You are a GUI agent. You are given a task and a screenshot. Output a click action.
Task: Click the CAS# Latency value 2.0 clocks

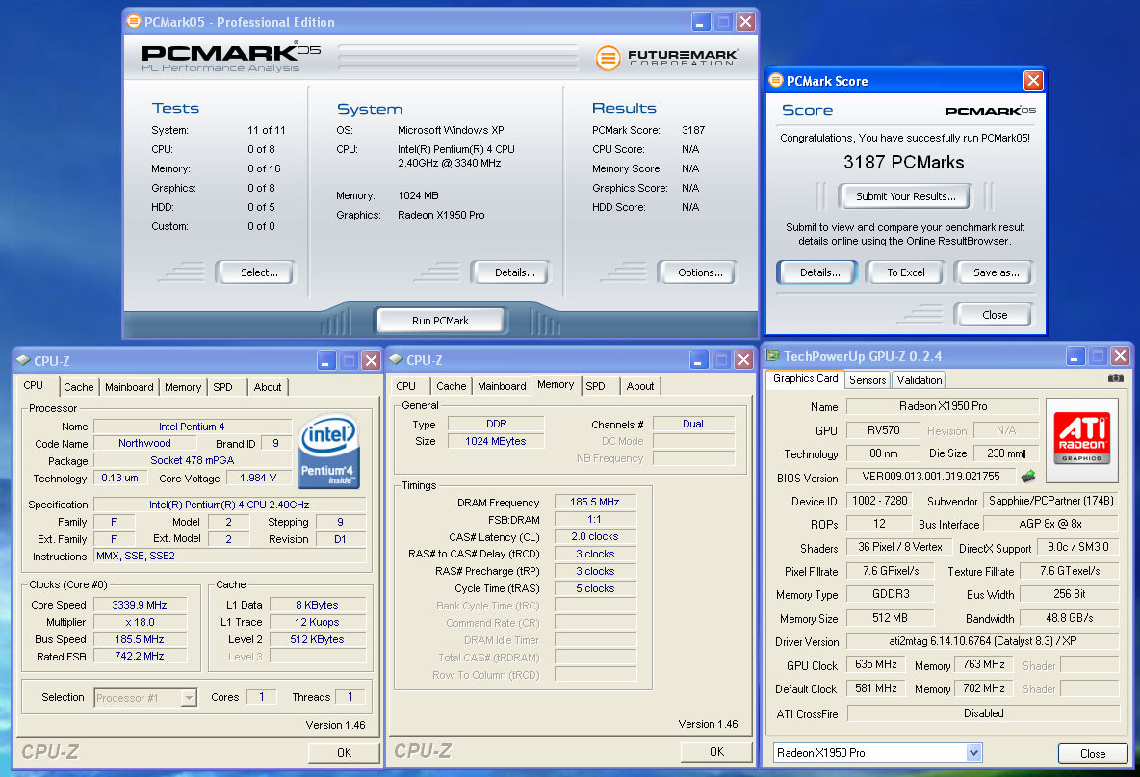[595, 536]
